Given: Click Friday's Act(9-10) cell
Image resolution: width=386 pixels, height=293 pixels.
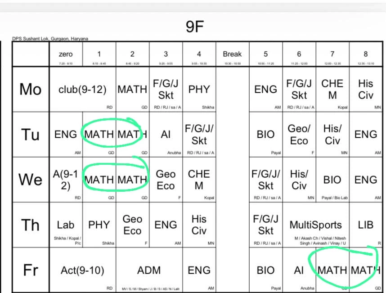Looking at the screenshot, I should point(82,270).
